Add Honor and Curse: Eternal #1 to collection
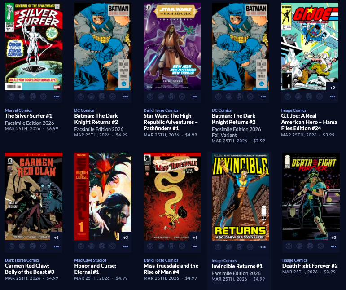346x290 pixels. 92,246
